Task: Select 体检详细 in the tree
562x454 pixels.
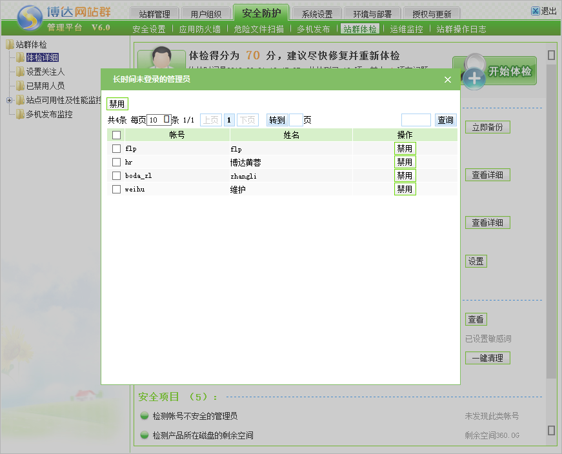Action: click(x=42, y=58)
